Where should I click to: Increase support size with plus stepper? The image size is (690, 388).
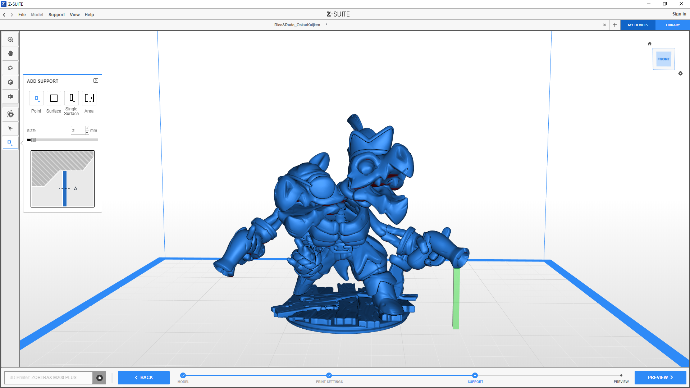pyautogui.click(x=87, y=128)
